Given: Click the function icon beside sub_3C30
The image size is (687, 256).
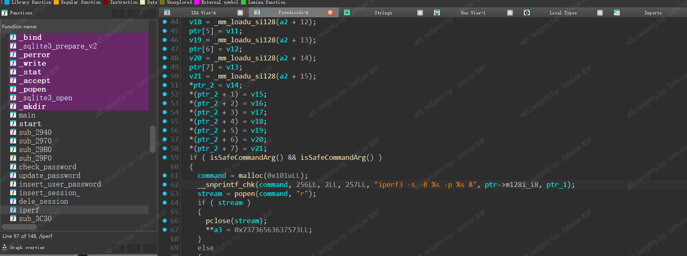Looking at the screenshot, I should click(13, 219).
